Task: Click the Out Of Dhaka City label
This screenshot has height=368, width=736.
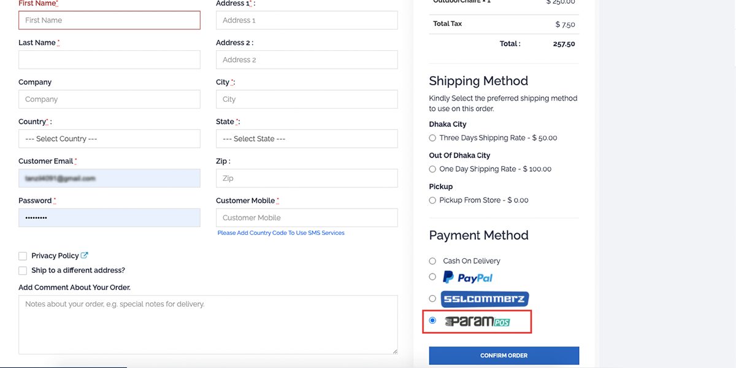Action: [459, 156]
